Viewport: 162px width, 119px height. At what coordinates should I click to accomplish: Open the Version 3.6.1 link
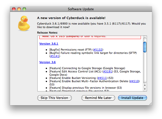49,44
